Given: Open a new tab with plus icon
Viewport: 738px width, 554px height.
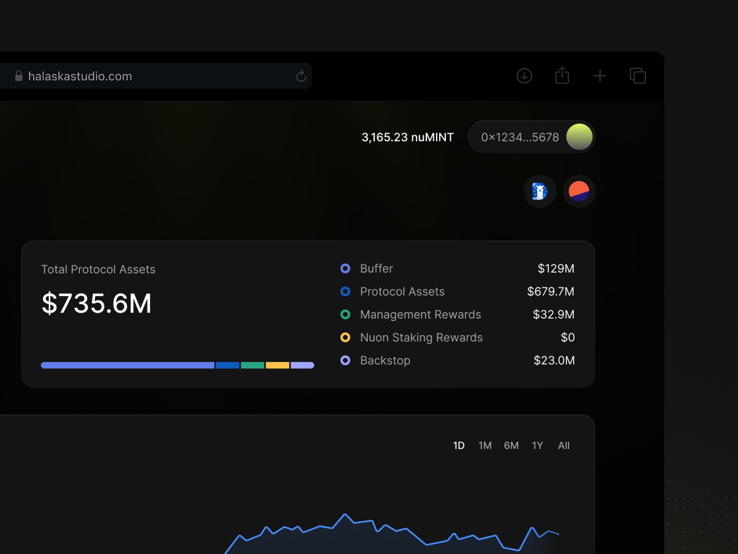Looking at the screenshot, I should point(600,76).
